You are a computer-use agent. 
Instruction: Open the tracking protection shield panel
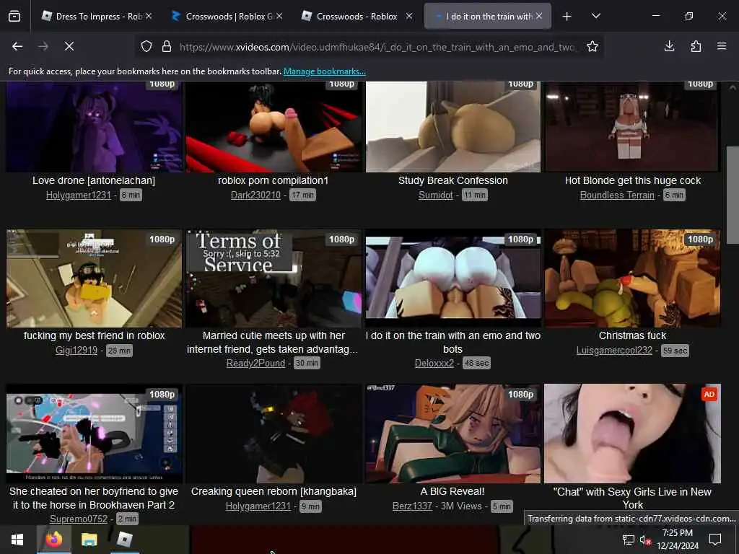click(x=147, y=46)
